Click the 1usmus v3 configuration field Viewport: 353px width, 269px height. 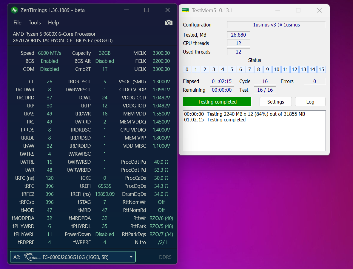tap(276, 25)
